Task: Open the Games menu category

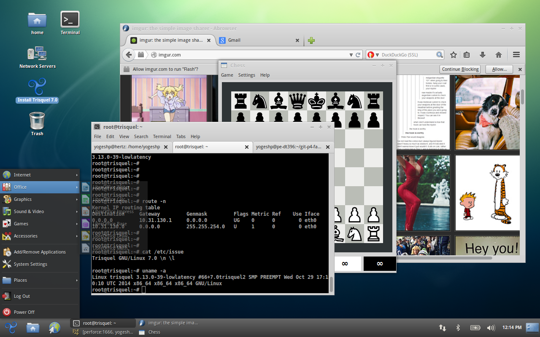Action: tap(40, 224)
